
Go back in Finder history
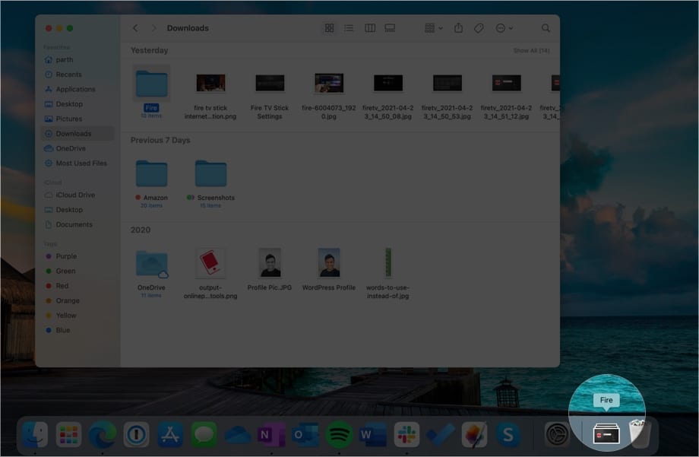pyautogui.click(x=135, y=28)
